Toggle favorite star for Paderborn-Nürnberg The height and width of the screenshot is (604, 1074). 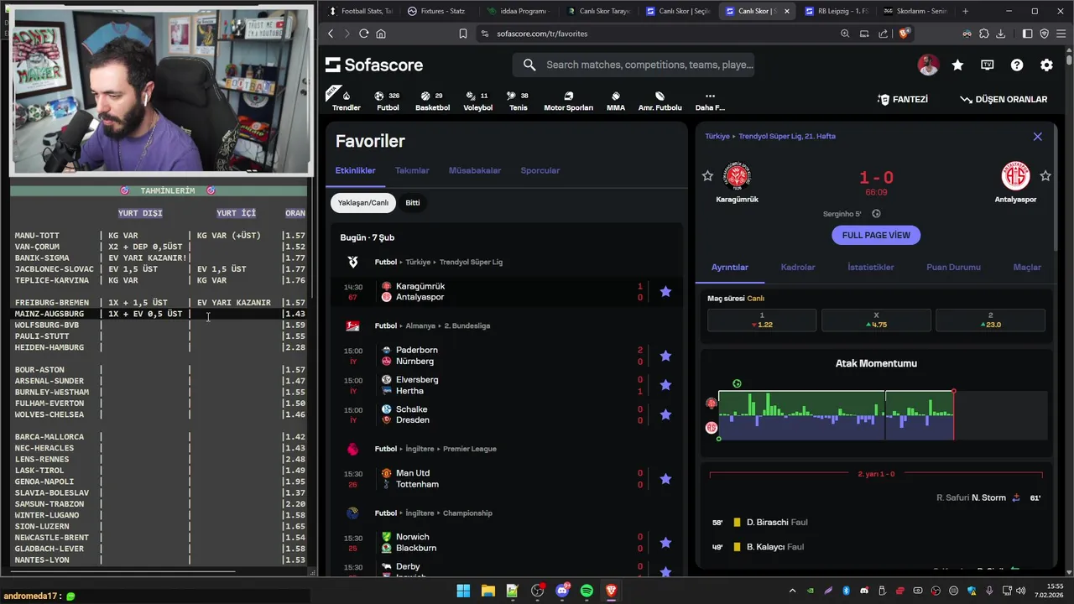tap(665, 356)
